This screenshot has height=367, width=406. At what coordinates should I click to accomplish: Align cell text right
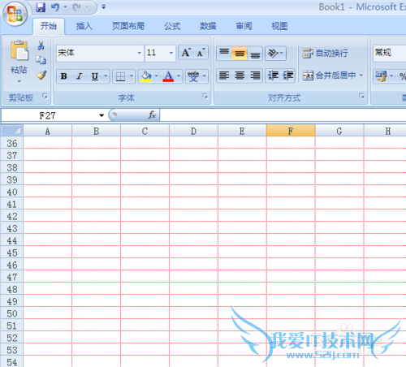pyautogui.click(x=255, y=76)
